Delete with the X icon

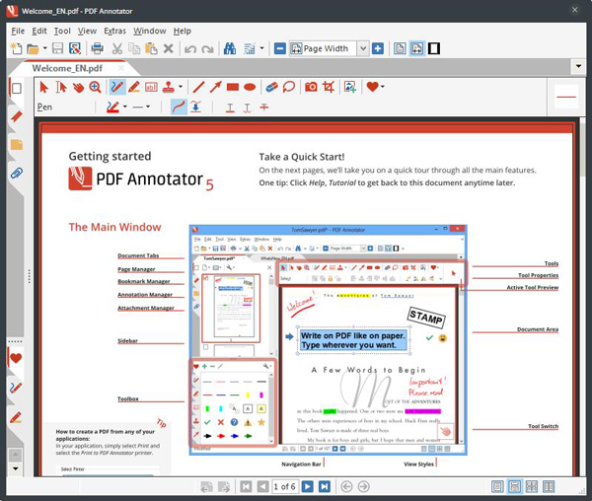pos(169,48)
